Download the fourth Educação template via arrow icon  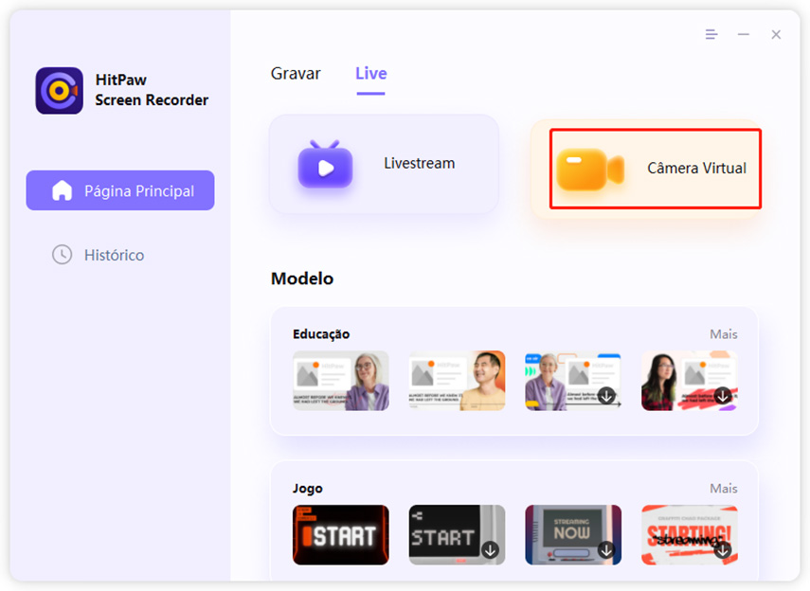(723, 396)
